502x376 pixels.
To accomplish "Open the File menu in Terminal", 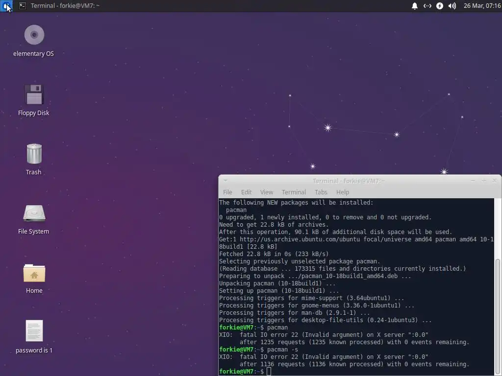I will (227, 192).
